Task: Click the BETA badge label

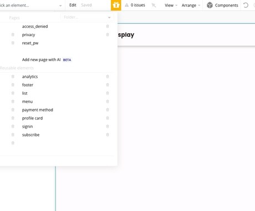Action: [67, 60]
